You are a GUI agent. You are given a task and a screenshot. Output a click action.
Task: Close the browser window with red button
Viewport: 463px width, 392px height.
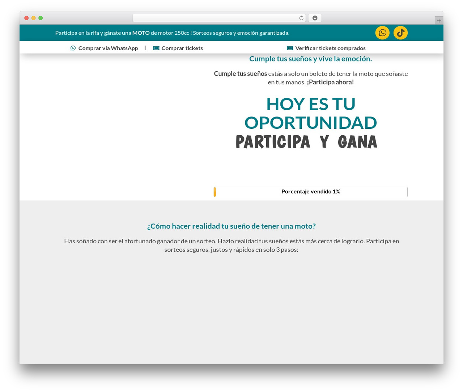coord(26,18)
